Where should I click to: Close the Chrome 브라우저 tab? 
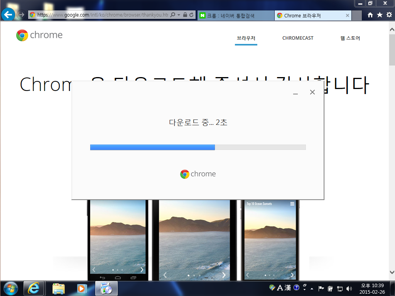[348, 15]
